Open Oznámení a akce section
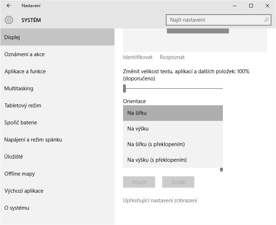The height and width of the screenshot is (225, 276). pos(24,54)
